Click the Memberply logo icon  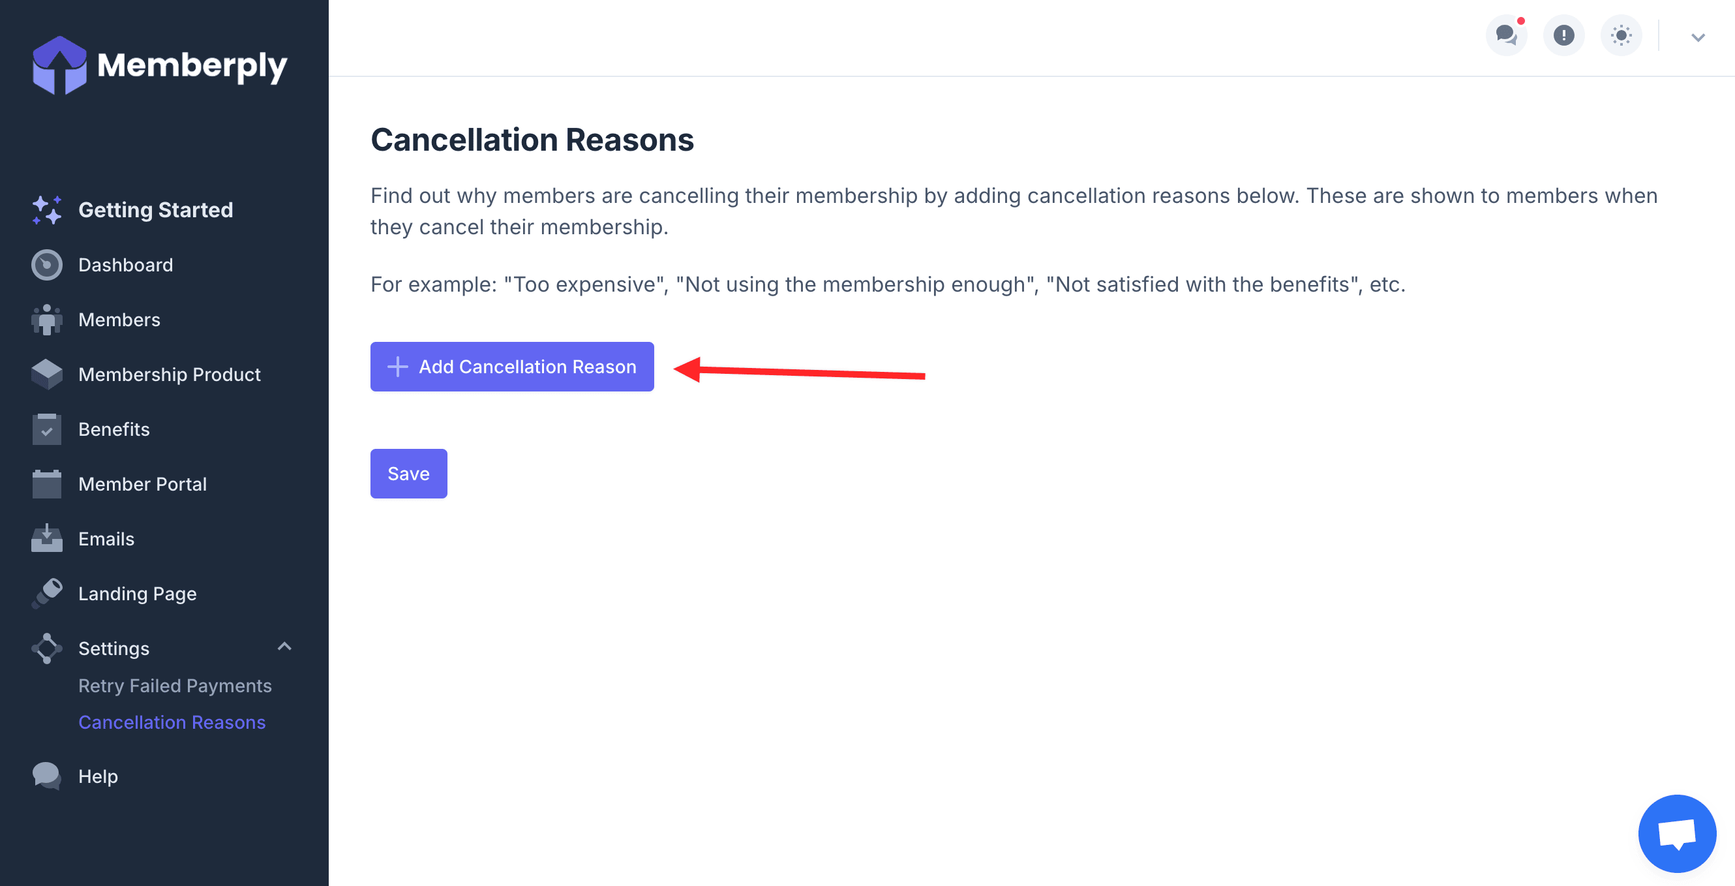(x=59, y=65)
